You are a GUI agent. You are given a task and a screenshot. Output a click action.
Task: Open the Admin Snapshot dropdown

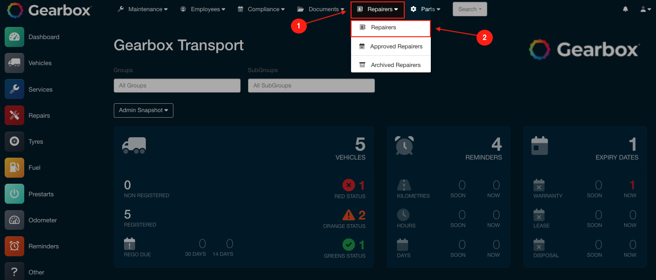pos(144,110)
